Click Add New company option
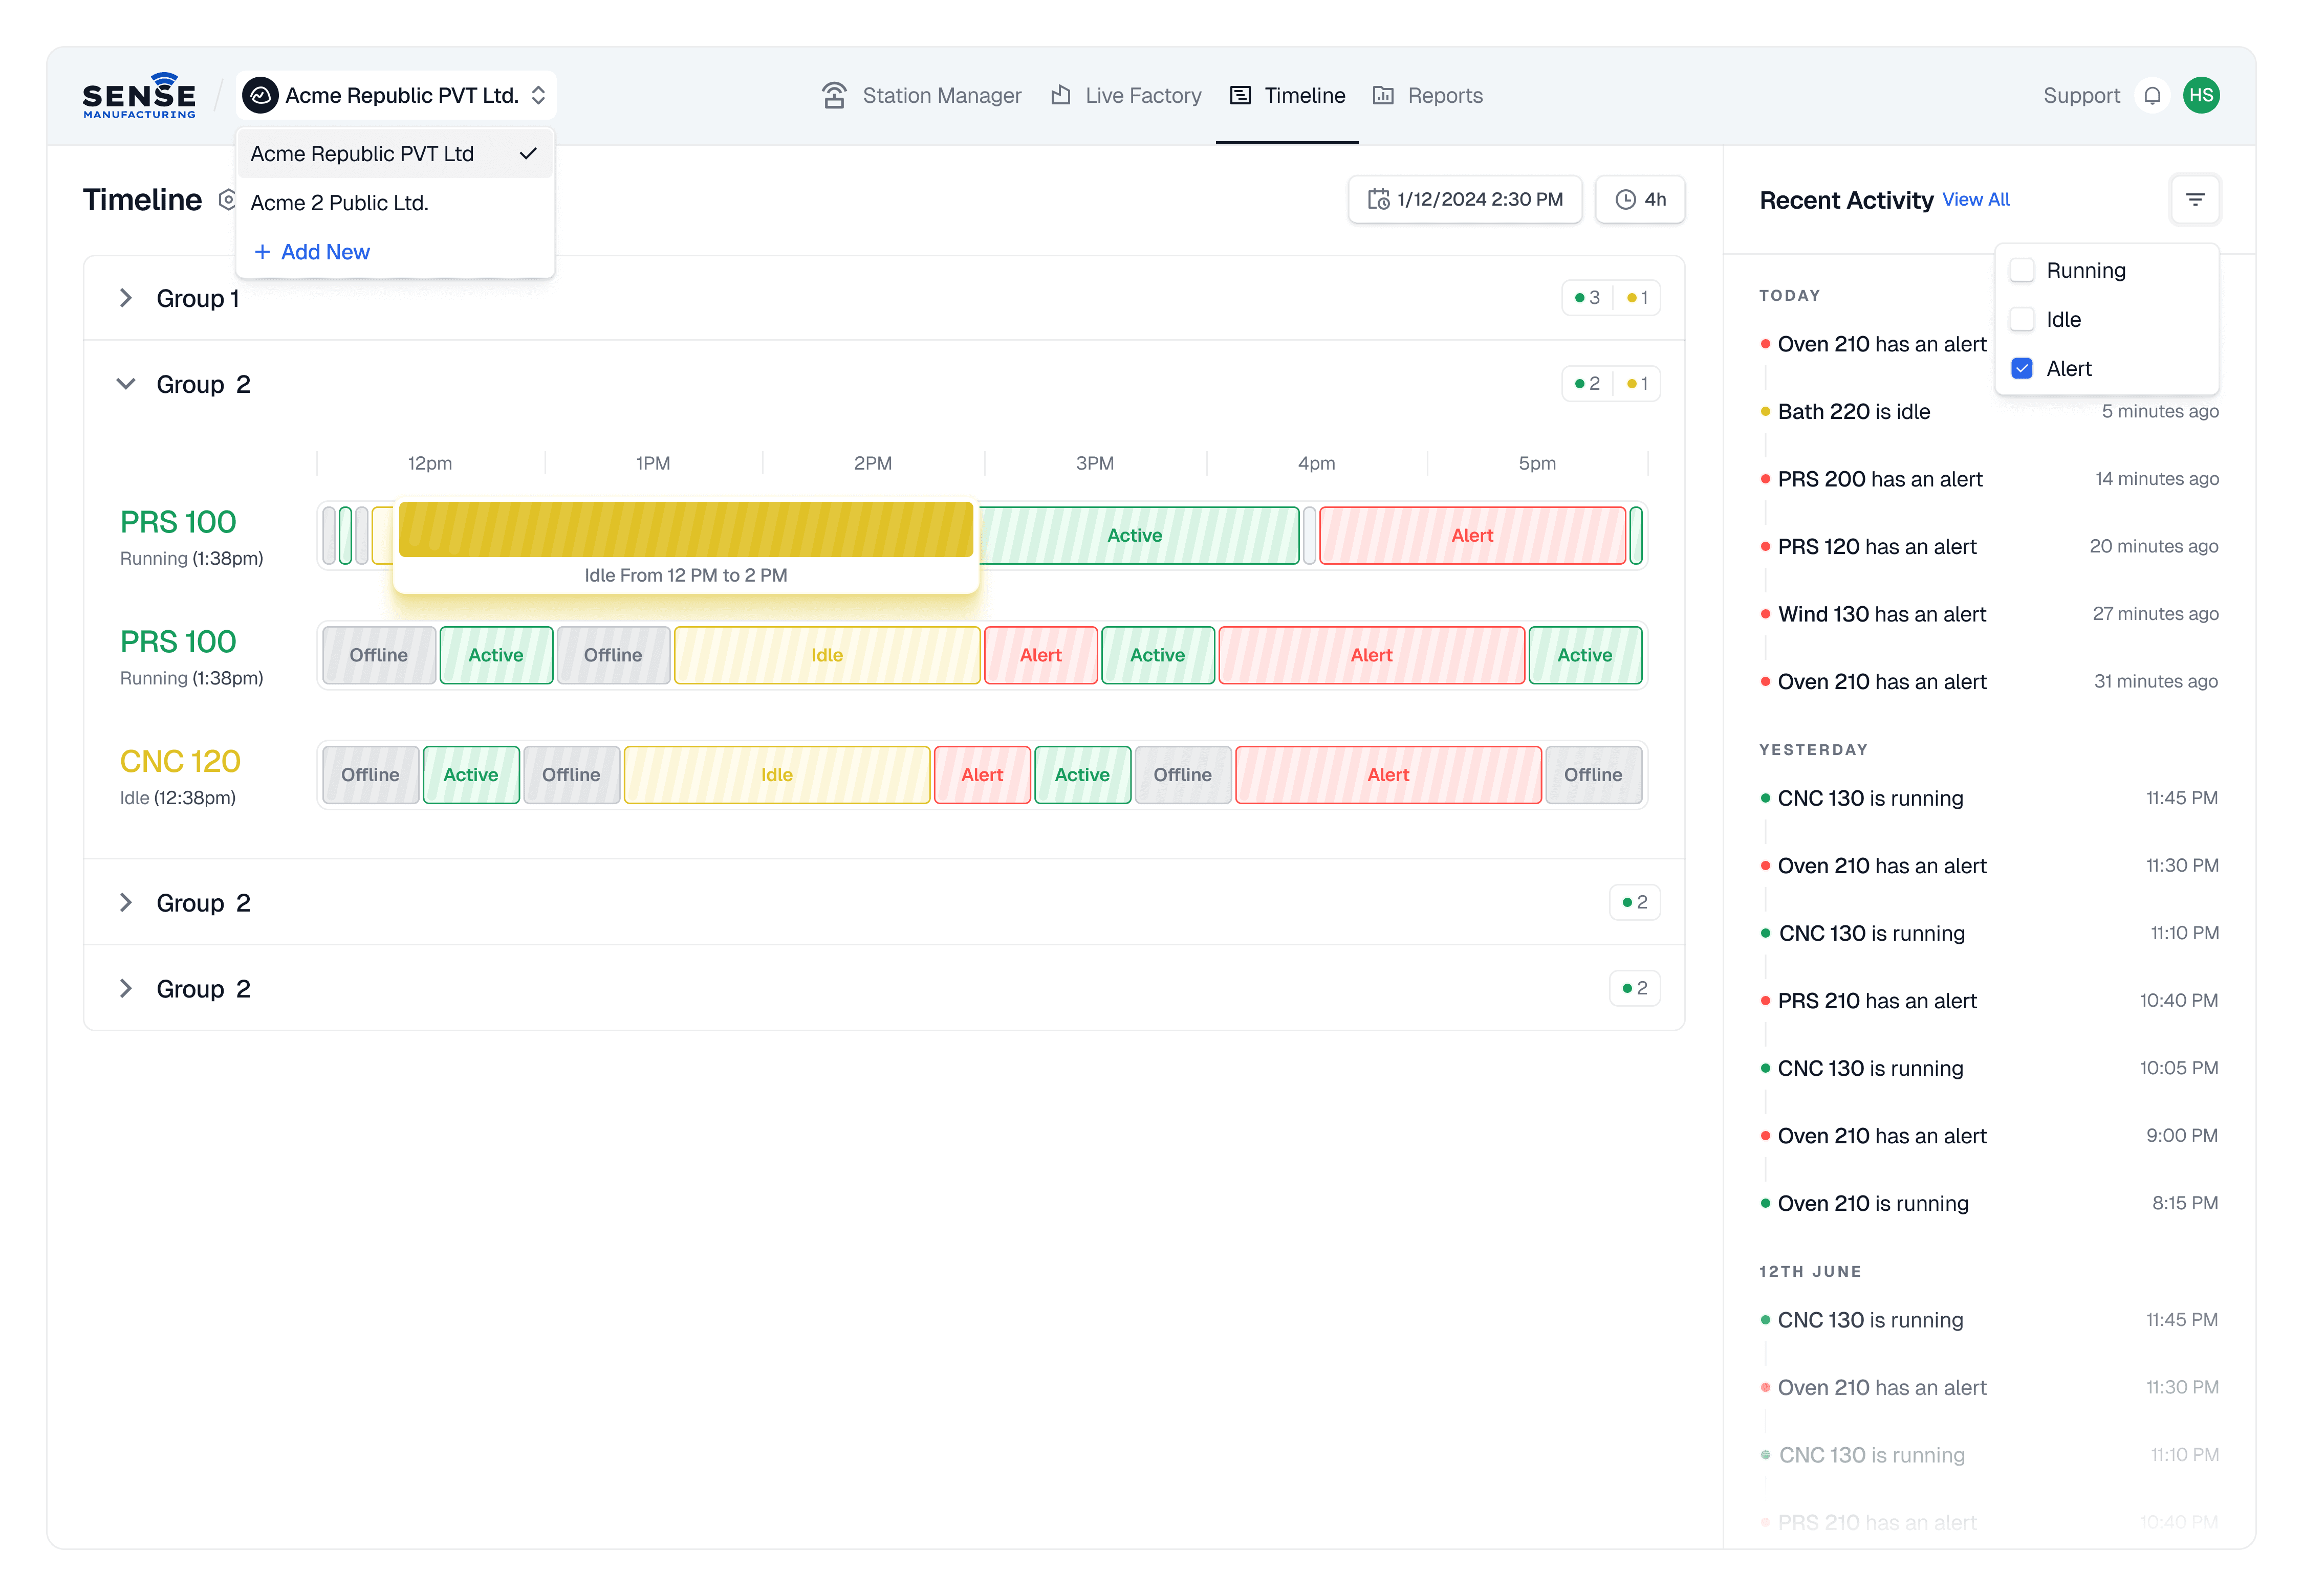Image resolution: width=2303 pixels, height=1596 pixels. pos(312,252)
